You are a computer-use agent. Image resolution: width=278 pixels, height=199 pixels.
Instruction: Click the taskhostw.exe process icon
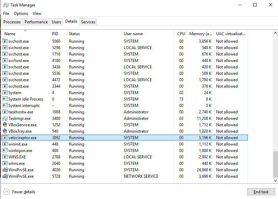point(5,112)
